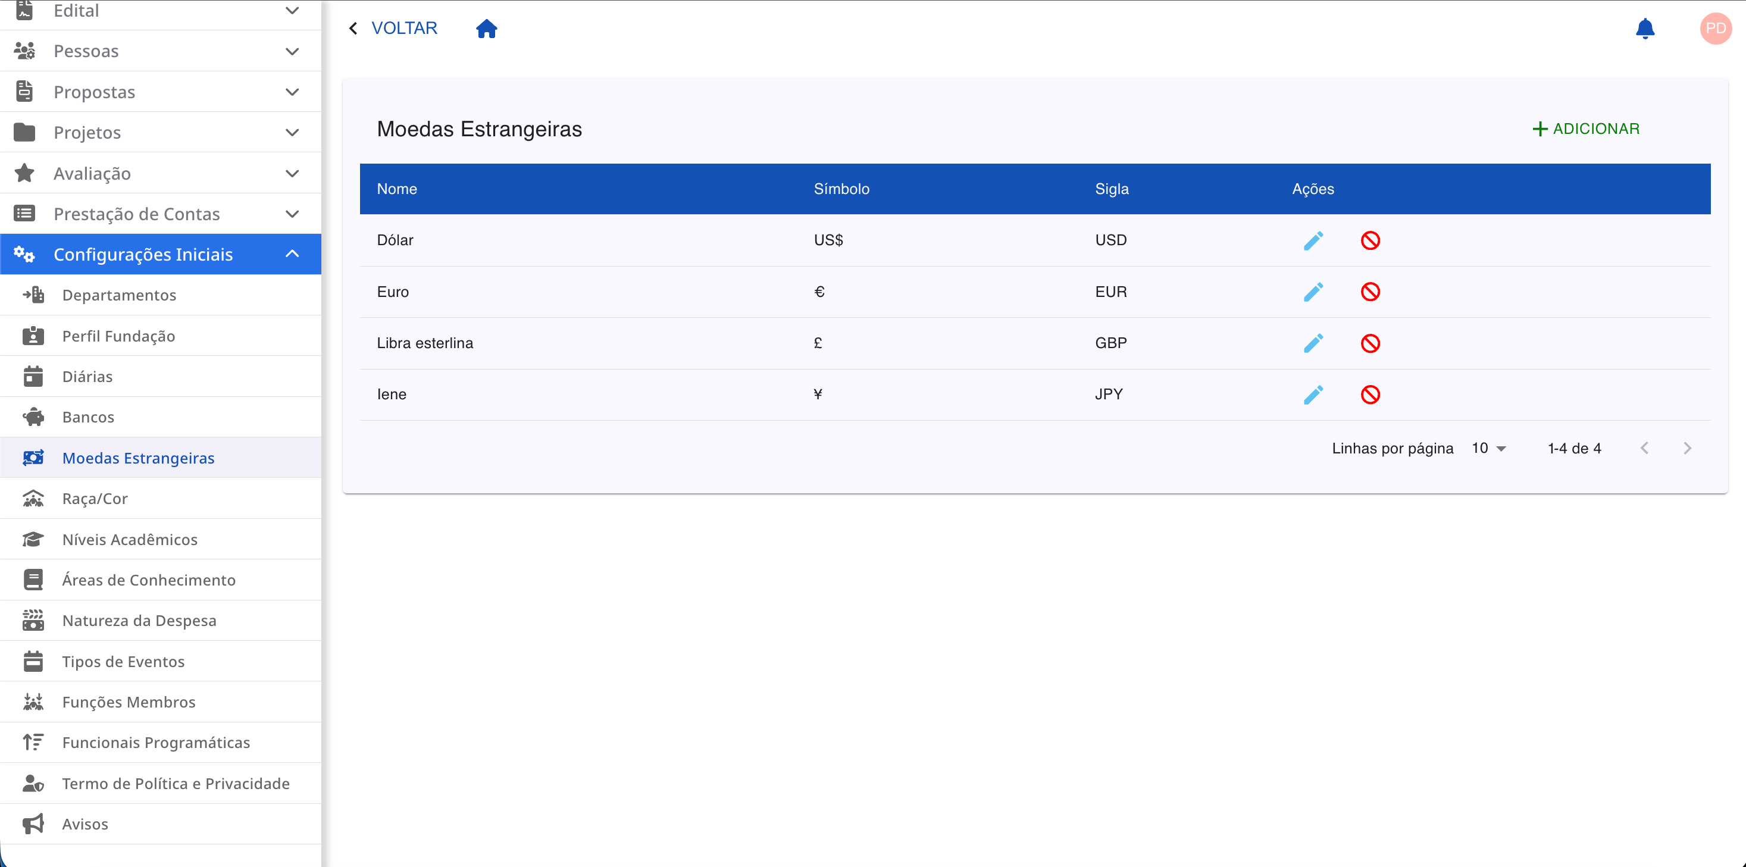Click the VOLTAR link
This screenshot has height=867, width=1746.
tap(404, 29)
